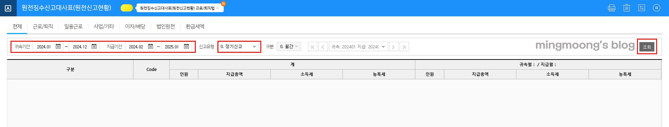This screenshot has height=127, width=669.
Task: Switch to the 일용근로 tab
Action: pos(73,26)
